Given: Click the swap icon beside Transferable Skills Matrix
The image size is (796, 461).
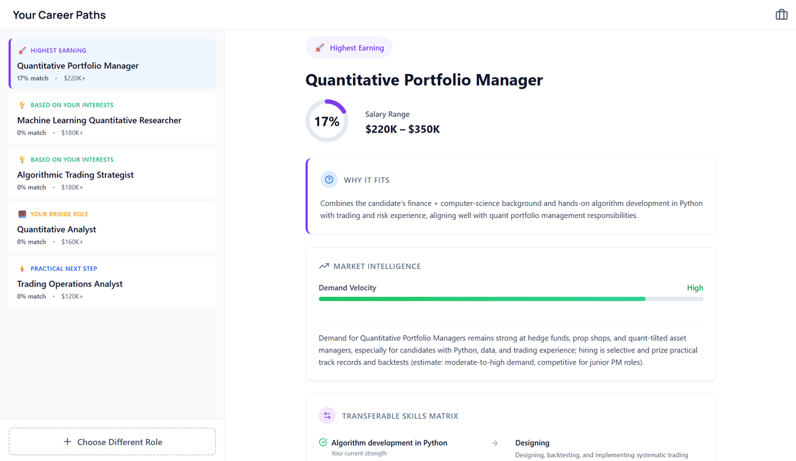Looking at the screenshot, I should (x=327, y=415).
